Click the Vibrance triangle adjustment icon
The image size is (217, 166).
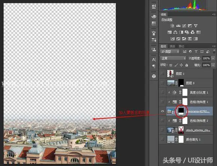[196, 25]
